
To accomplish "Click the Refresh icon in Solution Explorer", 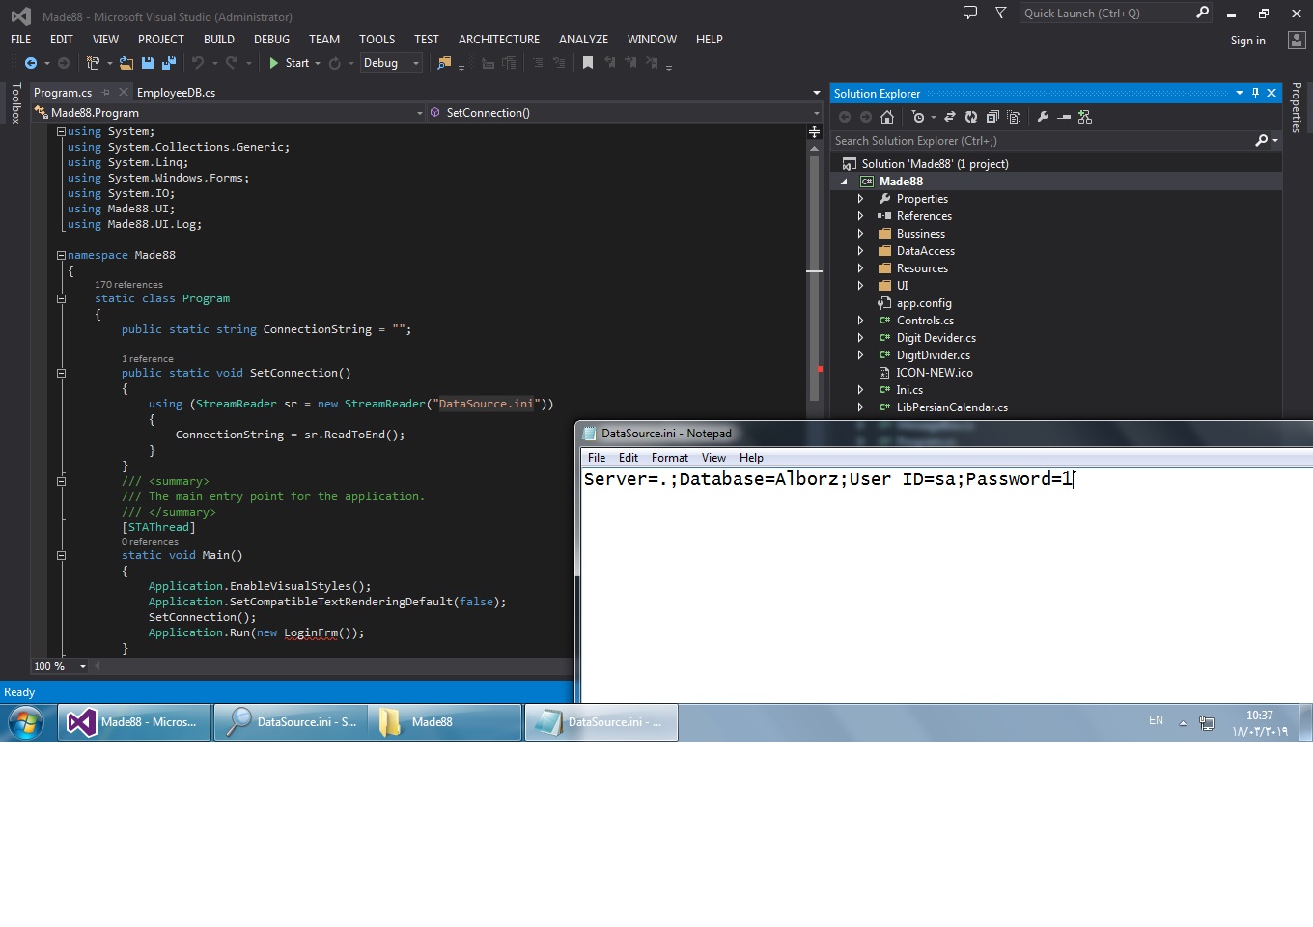I will [x=971, y=117].
